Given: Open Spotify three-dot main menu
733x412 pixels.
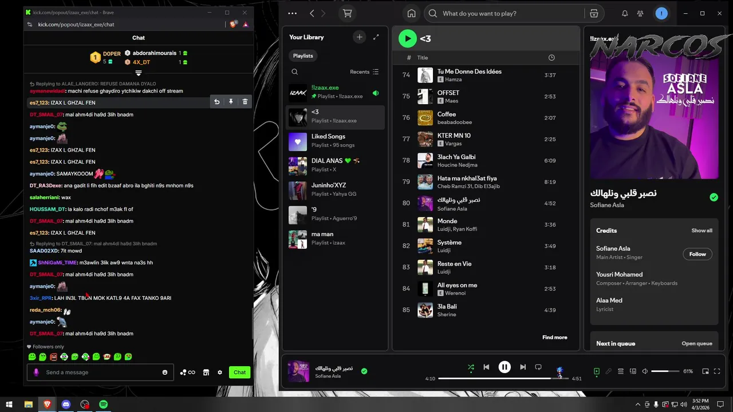Looking at the screenshot, I should click(x=293, y=13).
